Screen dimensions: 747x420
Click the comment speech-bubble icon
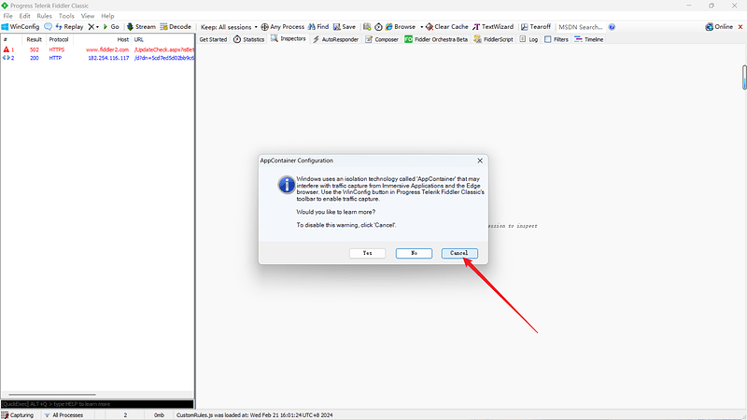click(x=49, y=27)
